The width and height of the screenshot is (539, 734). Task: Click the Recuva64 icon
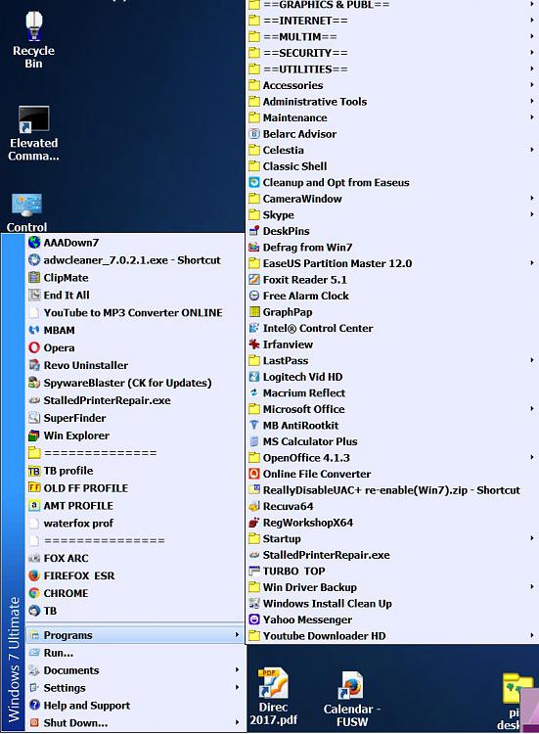pos(254,506)
